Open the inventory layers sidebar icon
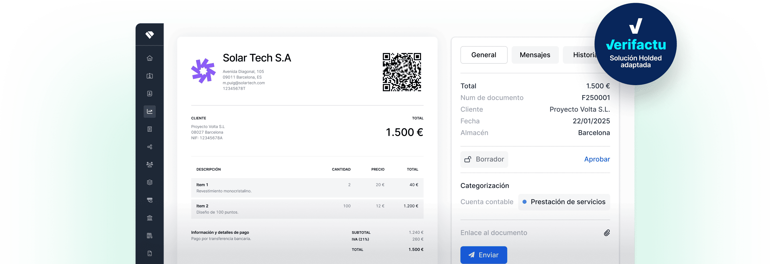The image size is (770, 264). (x=149, y=182)
